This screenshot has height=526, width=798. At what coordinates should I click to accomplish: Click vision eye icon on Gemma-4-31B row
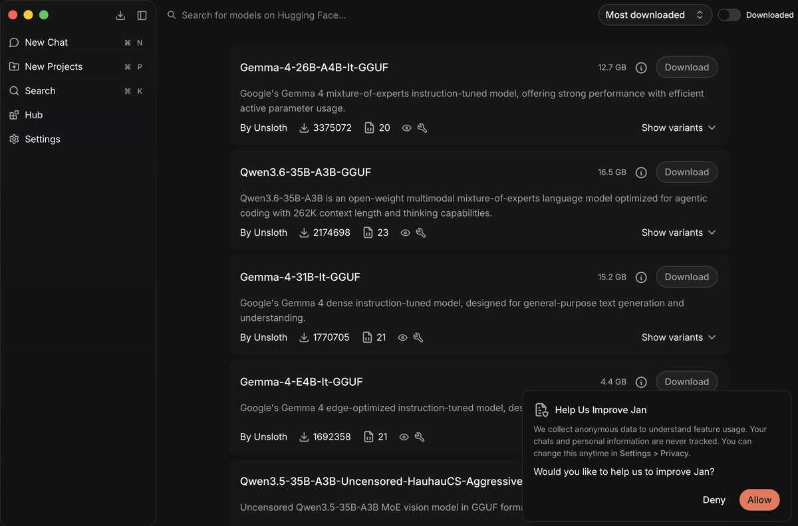(x=402, y=338)
